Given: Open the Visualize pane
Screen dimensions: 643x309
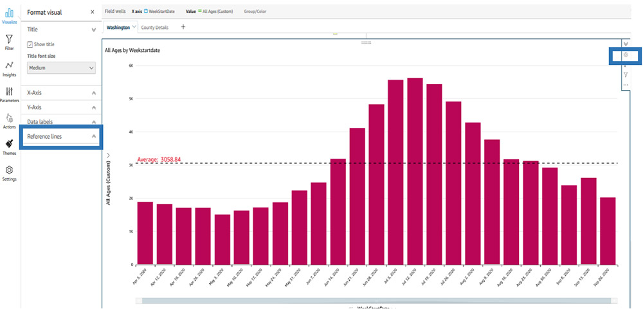Looking at the screenshot, I should pos(9,15).
